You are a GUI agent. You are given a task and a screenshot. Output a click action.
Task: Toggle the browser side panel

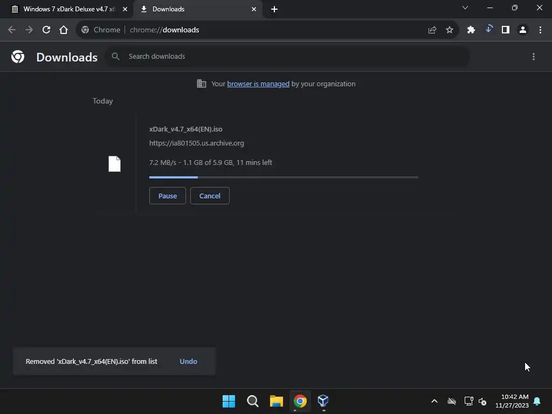pyautogui.click(x=506, y=30)
